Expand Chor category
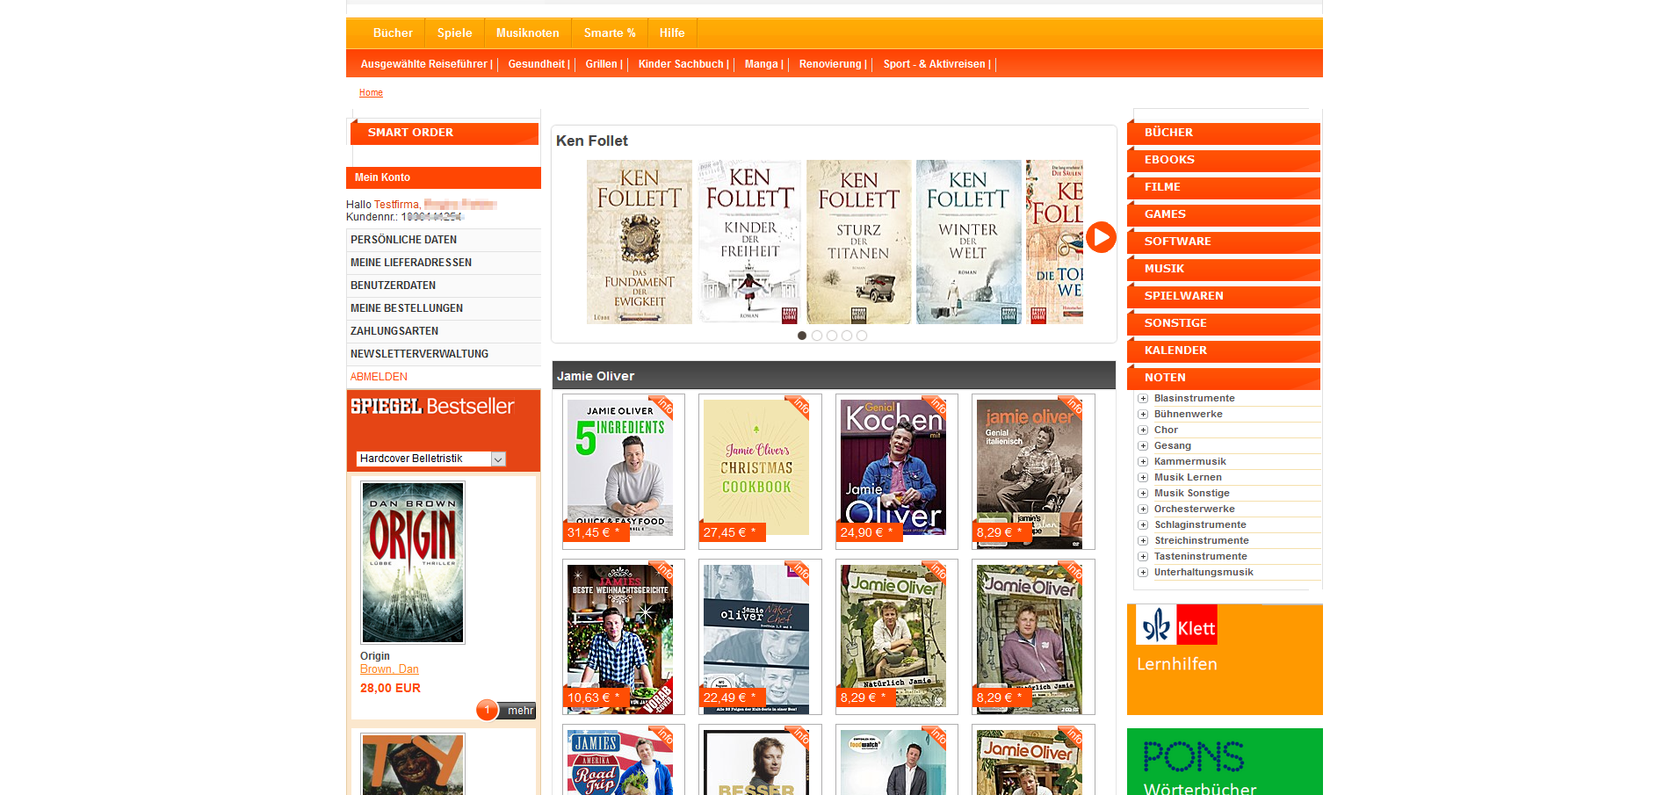This screenshot has height=795, width=1670. click(x=1143, y=430)
